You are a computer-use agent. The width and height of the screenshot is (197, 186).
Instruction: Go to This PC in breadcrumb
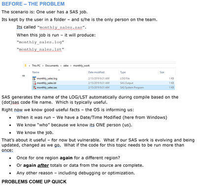[36, 65]
